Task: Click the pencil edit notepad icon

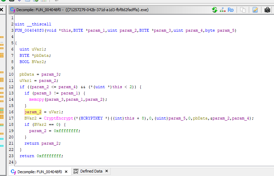Action: click(x=255, y=10)
